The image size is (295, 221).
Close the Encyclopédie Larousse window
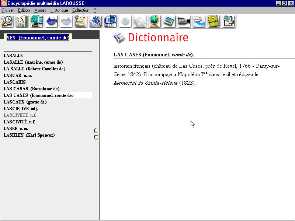[291, 3]
